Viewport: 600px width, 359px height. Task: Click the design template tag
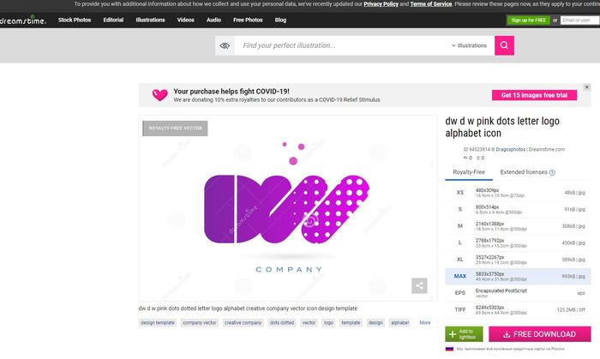click(x=157, y=323)
